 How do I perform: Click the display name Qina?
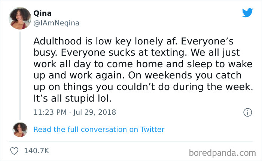click(42, 13)
